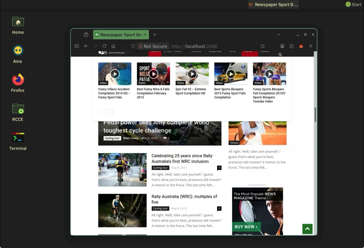Go to next videos in carousel
The width and height of the screenshot is (364, 248).
[x=110, y=112]
